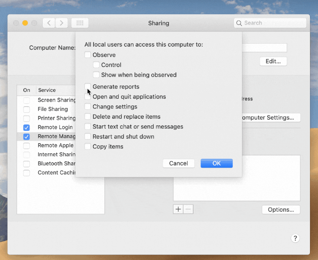Turn off the Remote Login service
318x260 pixels.
coord(27,127)
